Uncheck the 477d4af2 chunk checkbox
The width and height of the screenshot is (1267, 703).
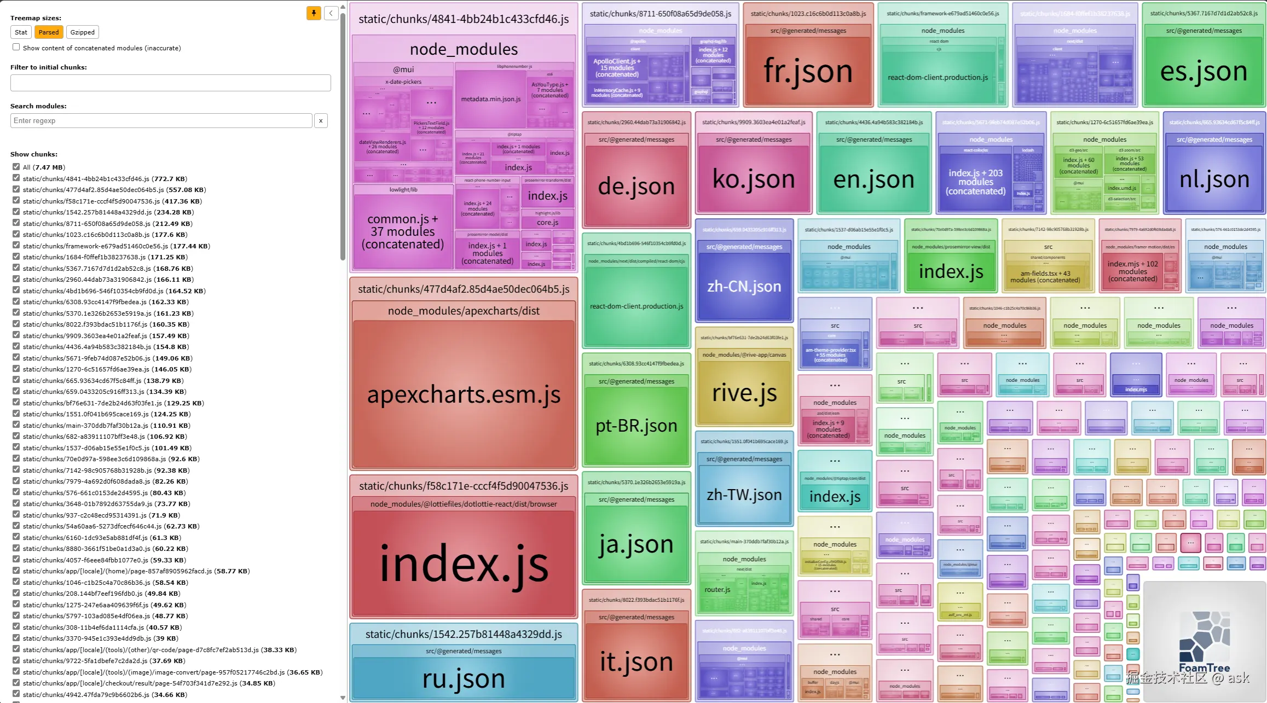(x=16, y=189)
